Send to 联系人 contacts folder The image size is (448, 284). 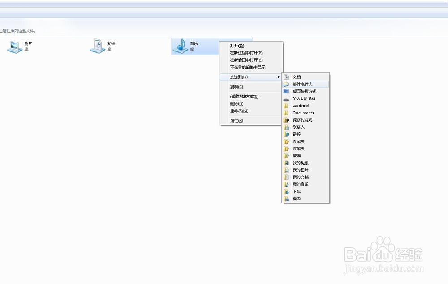click(306, 127)
